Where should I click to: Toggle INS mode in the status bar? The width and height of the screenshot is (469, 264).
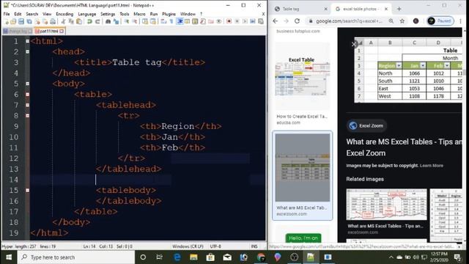point(254,246)
